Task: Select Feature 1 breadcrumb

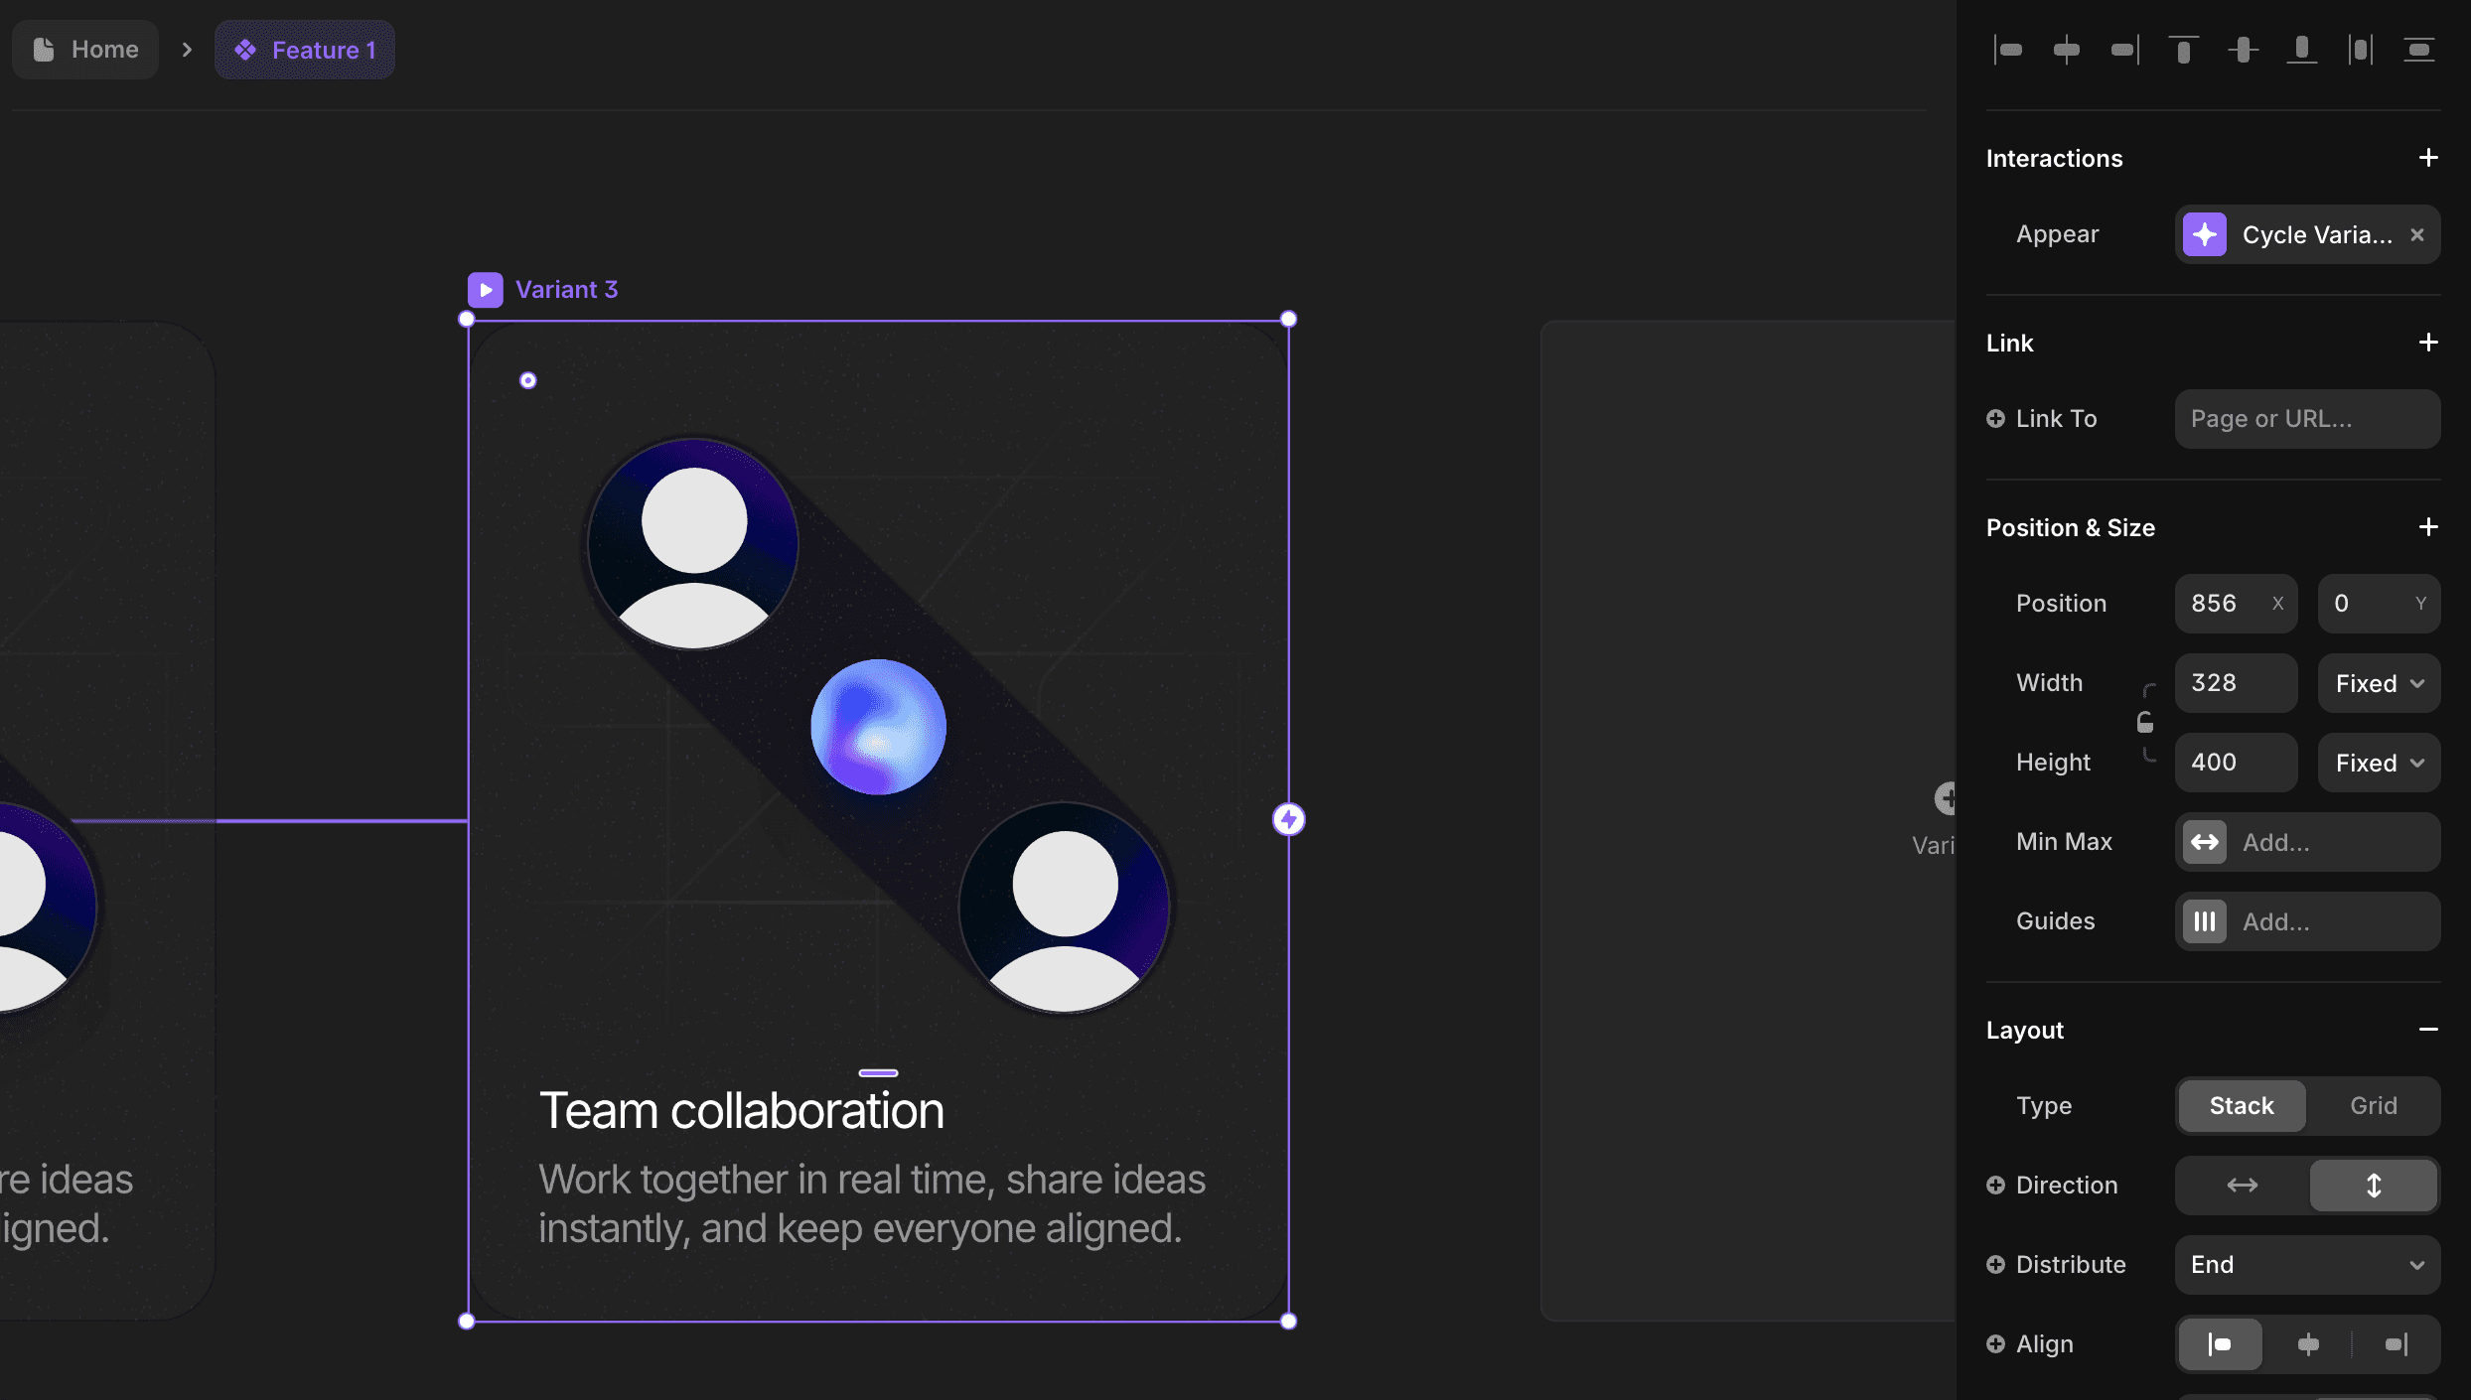Action: [x=305, y=50]
